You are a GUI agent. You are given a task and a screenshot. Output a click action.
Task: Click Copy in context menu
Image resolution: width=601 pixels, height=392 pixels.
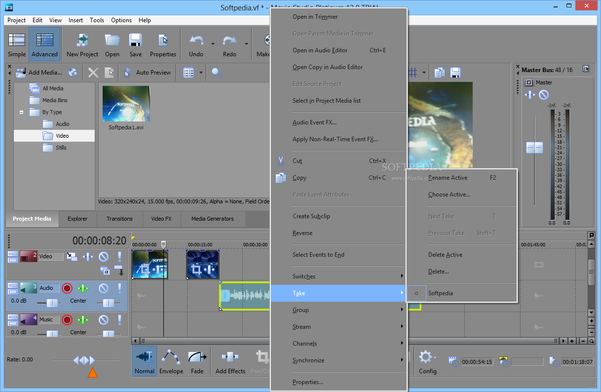(338, 178)
